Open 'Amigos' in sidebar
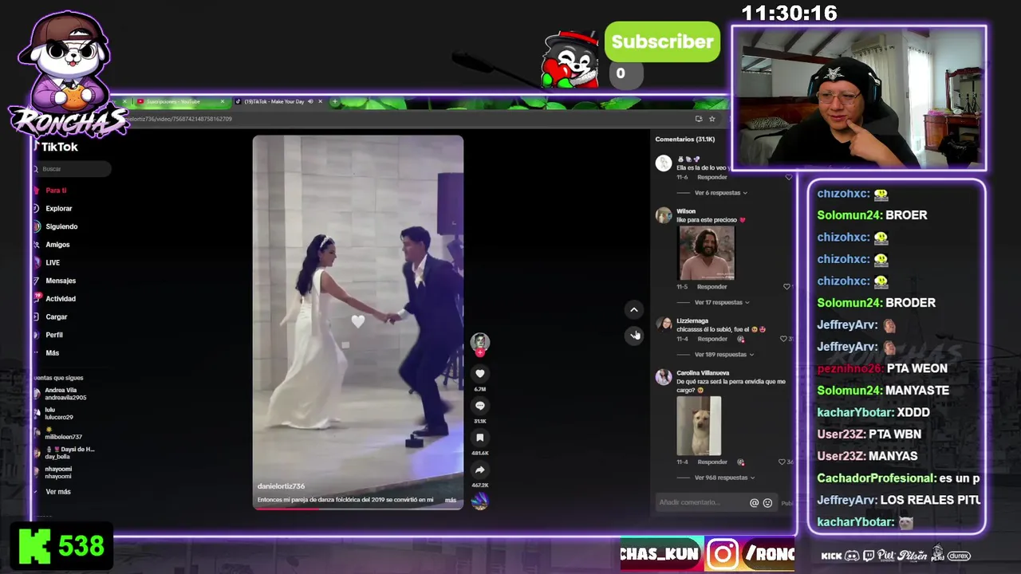The height and width of the screenshot is (574, 1021). 57,245
